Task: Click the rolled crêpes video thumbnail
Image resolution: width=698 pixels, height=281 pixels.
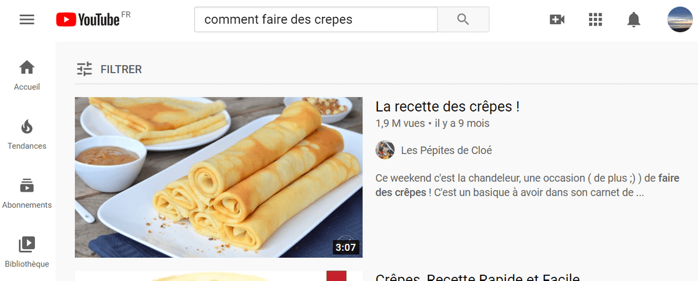Action: point(219,177)
